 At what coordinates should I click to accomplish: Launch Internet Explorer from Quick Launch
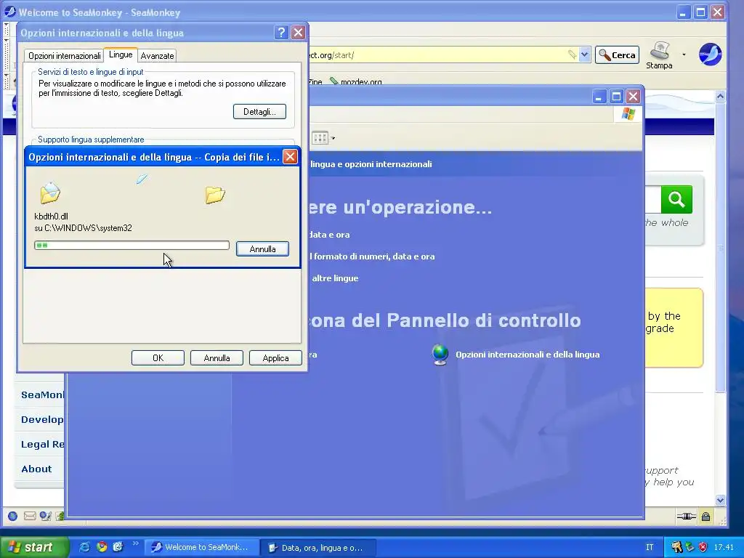84,547
